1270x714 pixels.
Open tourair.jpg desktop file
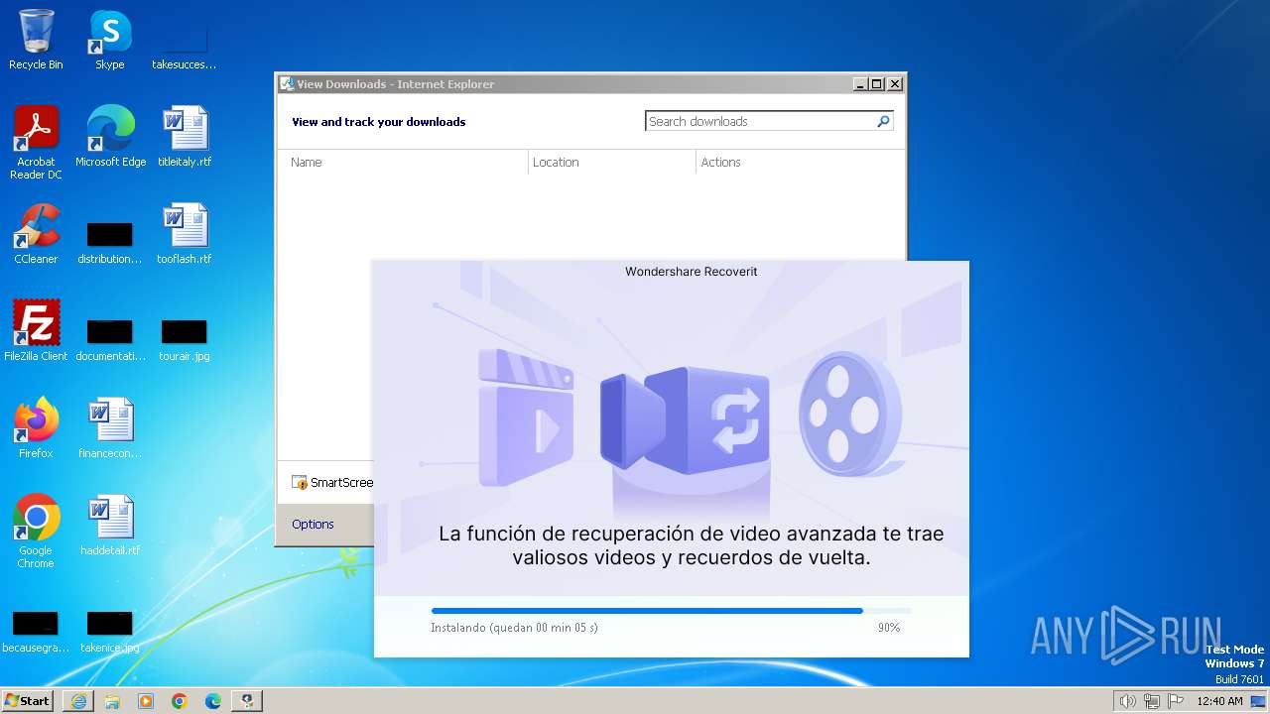[x=185, y=337]
